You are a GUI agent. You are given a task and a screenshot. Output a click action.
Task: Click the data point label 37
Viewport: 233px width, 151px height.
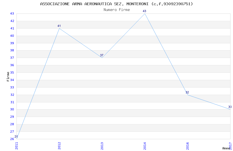(x=102, y=55)
